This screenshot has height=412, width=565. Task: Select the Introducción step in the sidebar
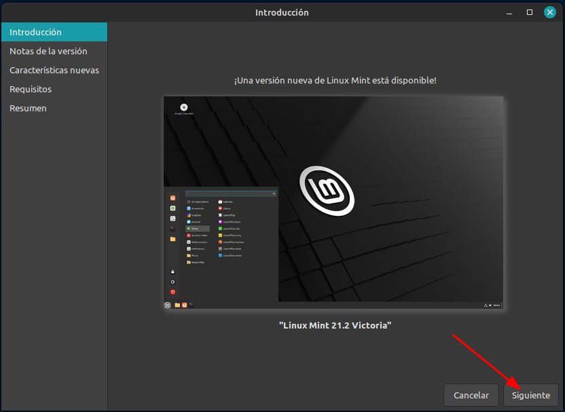[x=54, y=32]
